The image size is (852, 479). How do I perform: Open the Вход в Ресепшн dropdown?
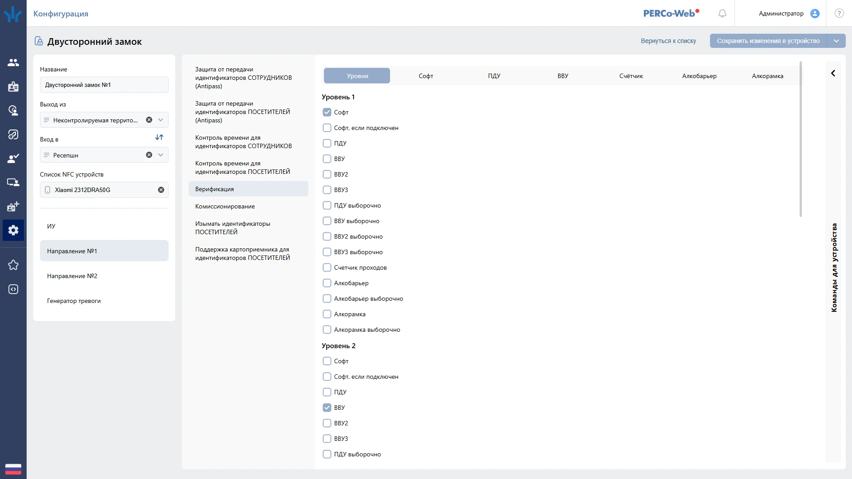(161, 155)
